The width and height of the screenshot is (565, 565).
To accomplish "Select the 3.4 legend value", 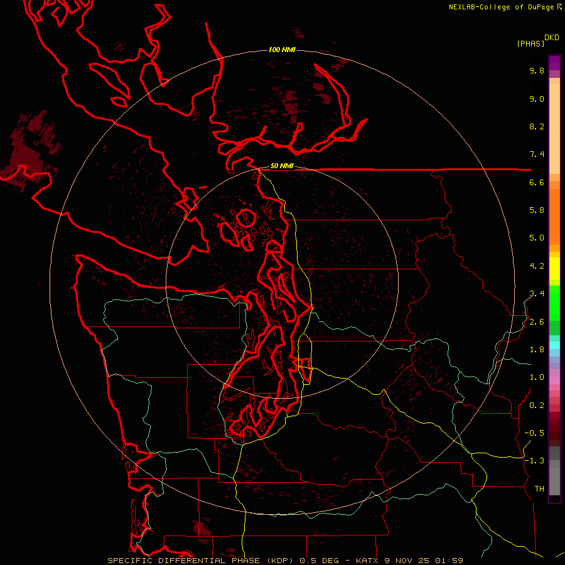I will click(537, 294).
